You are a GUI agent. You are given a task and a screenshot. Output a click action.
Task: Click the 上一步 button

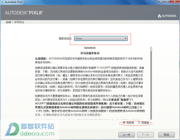point(127,135)
